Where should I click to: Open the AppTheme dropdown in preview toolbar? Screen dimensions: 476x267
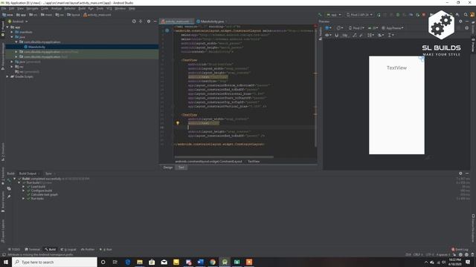pyautogui.click(x=393, y=28)
